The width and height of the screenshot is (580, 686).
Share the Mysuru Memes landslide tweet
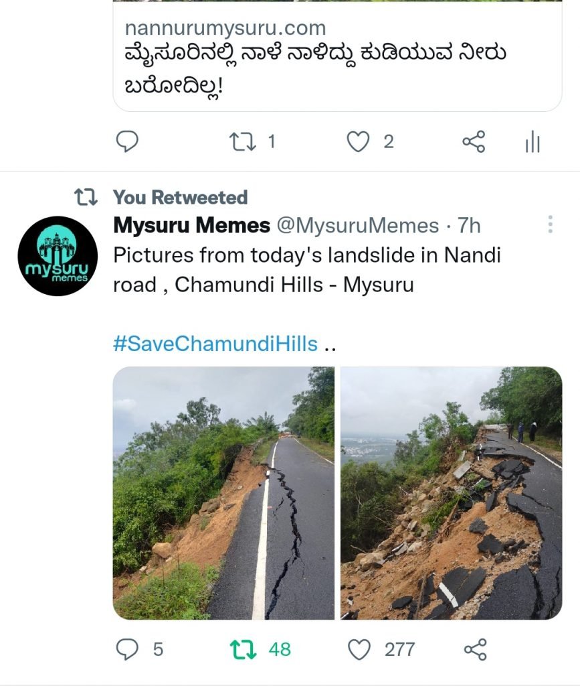[x=475, y=649]
